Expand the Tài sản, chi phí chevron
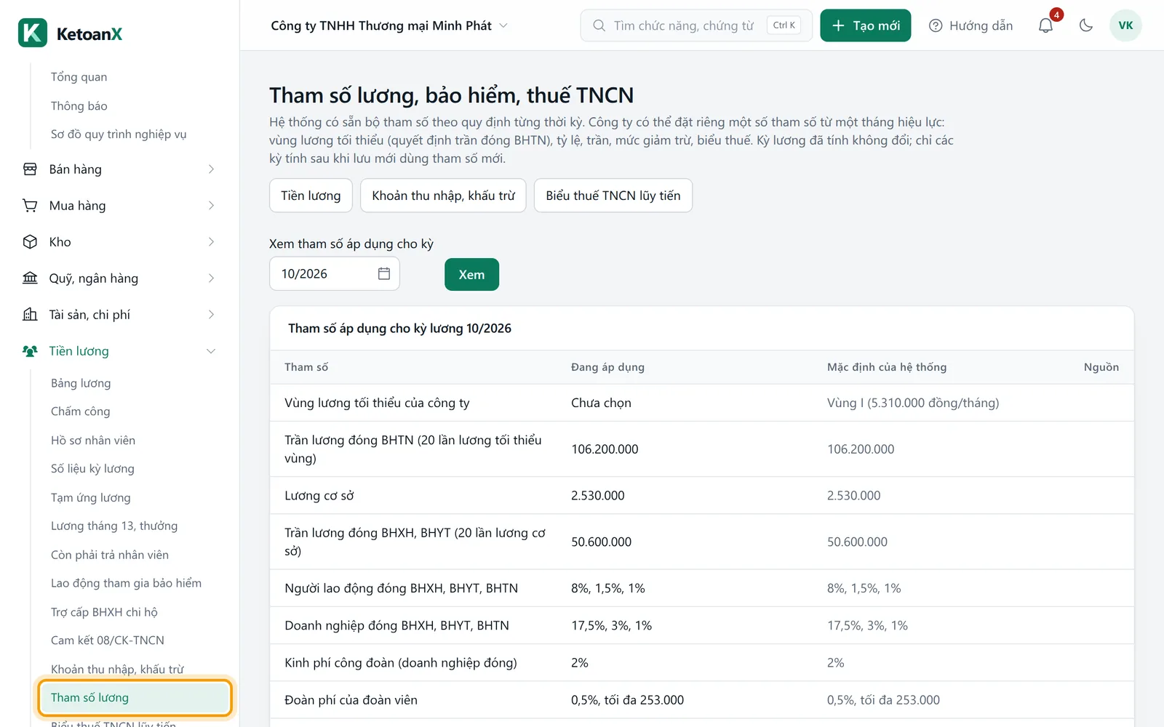 click(211, 315)
